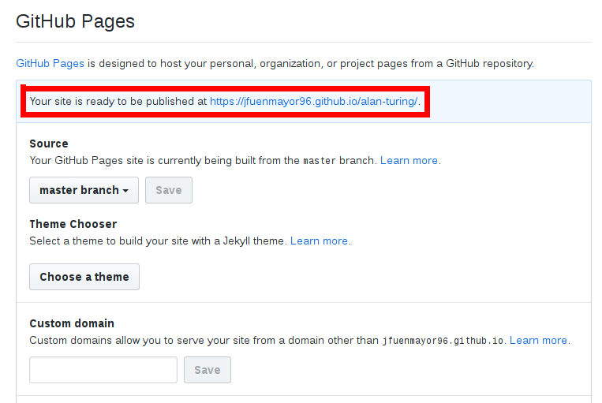Click the Choose a theme button

84,277
